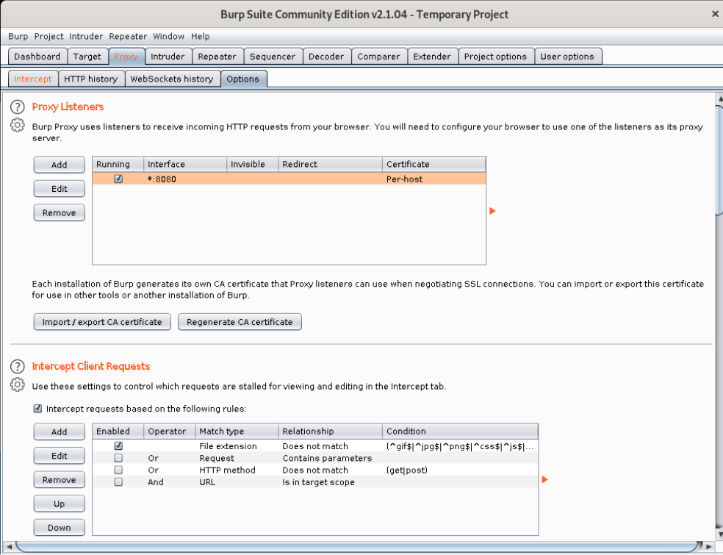Screen dimensions: 723x555
Task: Click Add for intercept request rules
Action: point(59,432)
